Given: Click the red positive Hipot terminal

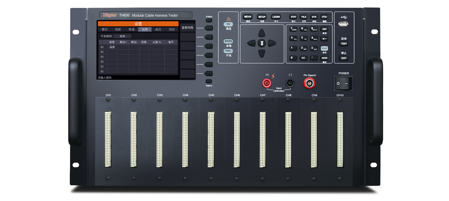Looking at the screenshot, I should [267, 83].
